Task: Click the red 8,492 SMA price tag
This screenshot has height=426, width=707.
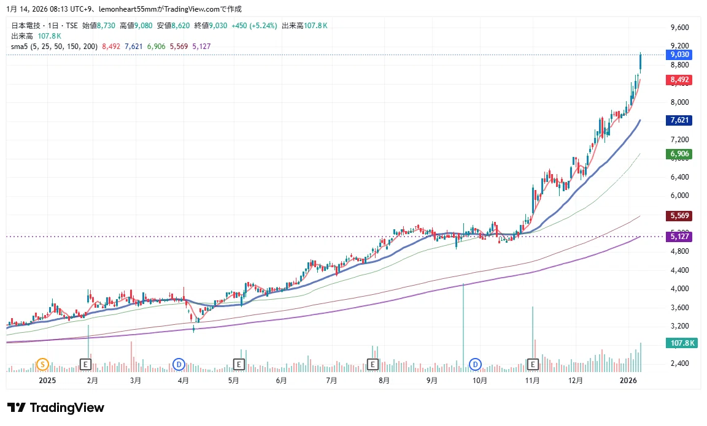Action: coord(679,80)
